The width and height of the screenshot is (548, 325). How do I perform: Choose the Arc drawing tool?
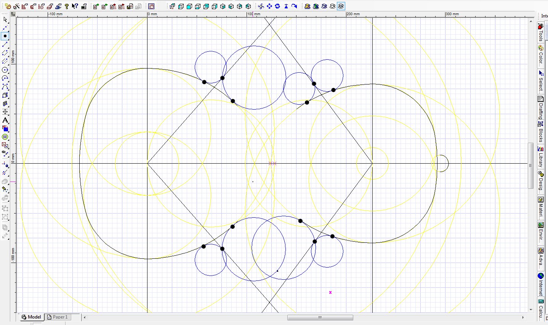(5, 78)
